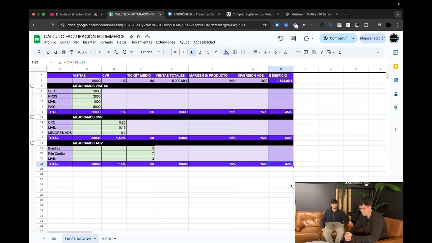Insert a chart
This screenshot has height=243, width=432.
tap(314, 52)
